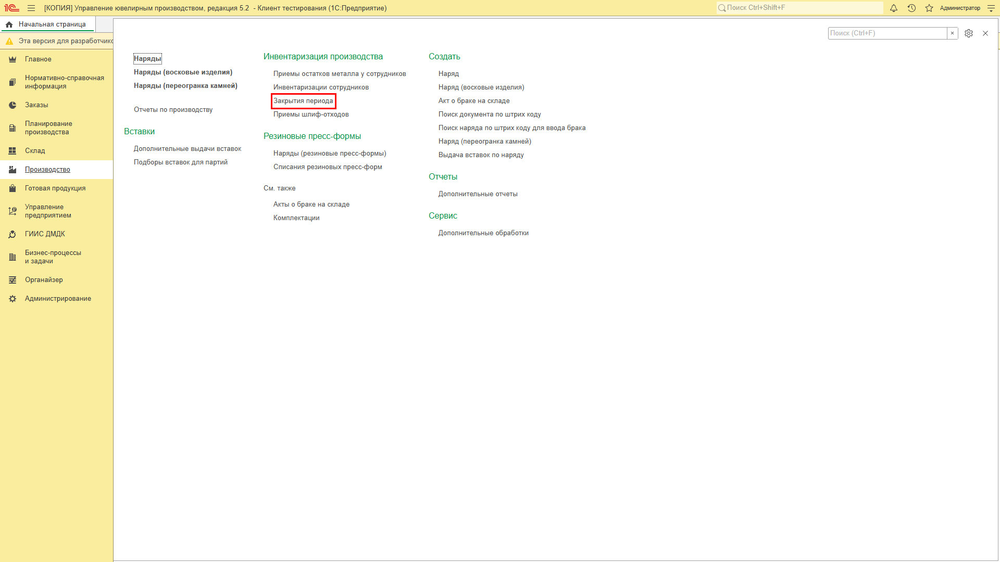The width and height of the screenshot is (1000, 562).
Task: Open history clock icon
Action: coord(911,8)
